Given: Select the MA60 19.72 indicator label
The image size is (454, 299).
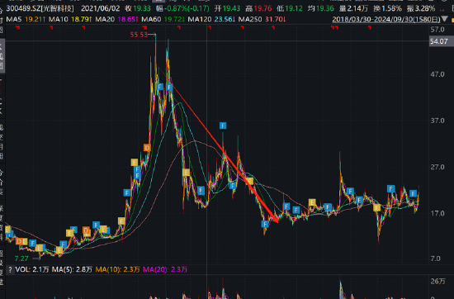Looking at the screenshot, I should click(x=163, y=20).
